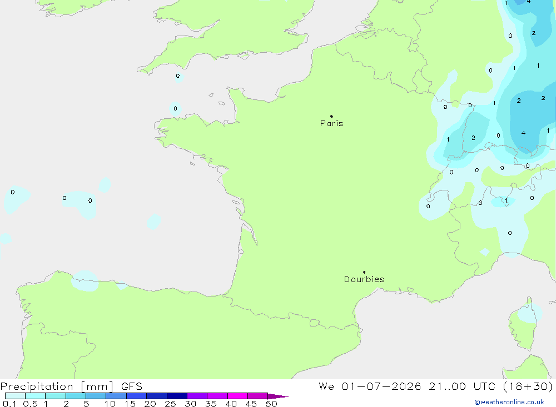The width and height of the screenshot is (556, 407).
Task: Click the GFS model label
Action: pos(132,386)
